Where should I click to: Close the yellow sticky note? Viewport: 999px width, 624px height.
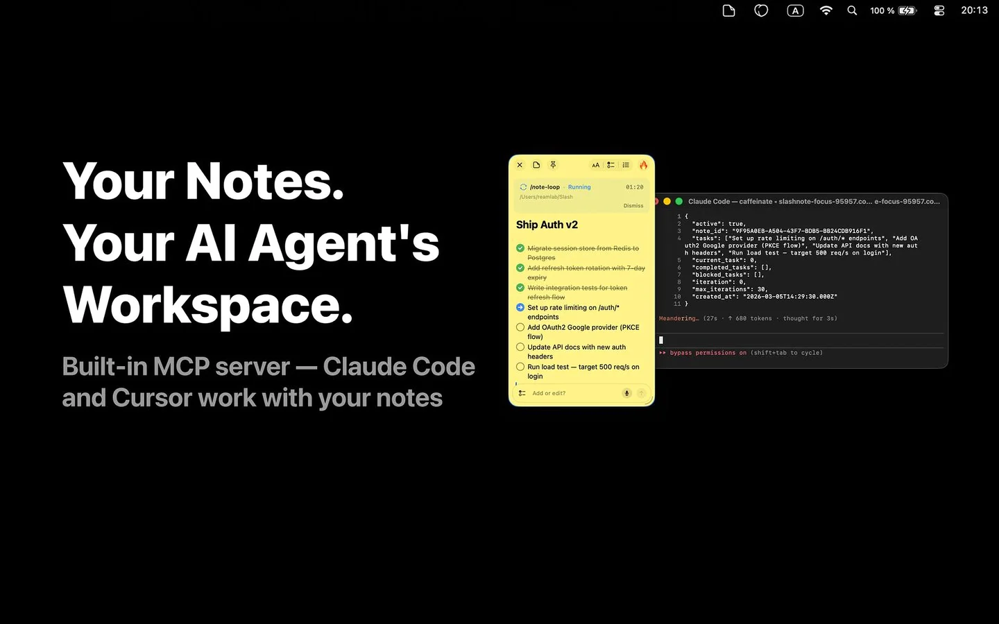520,165
